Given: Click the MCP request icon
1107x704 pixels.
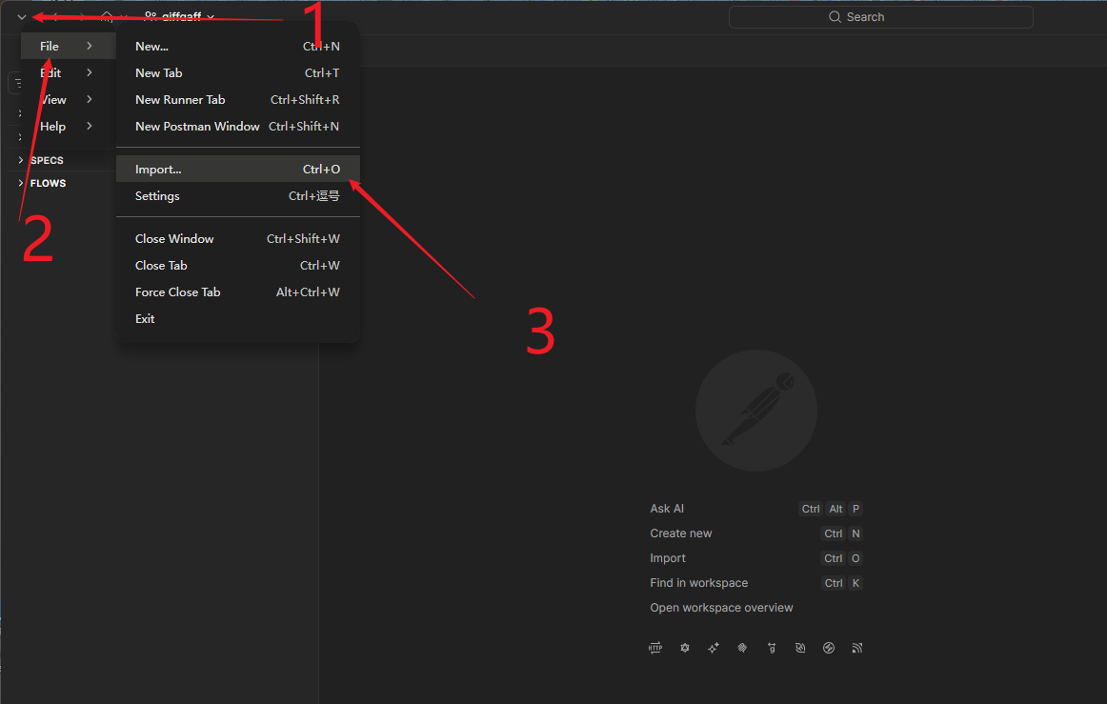Looking at the screenshot, I should pyautogui.click(x=742, y=648).
